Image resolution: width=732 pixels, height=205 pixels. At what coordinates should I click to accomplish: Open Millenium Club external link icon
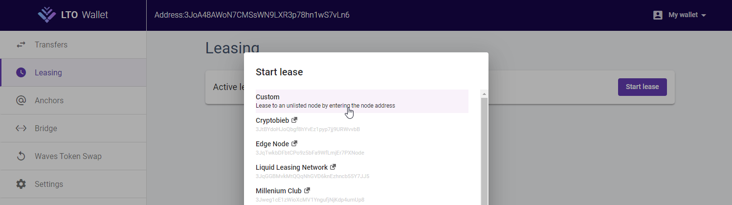[x=307, y=190]
